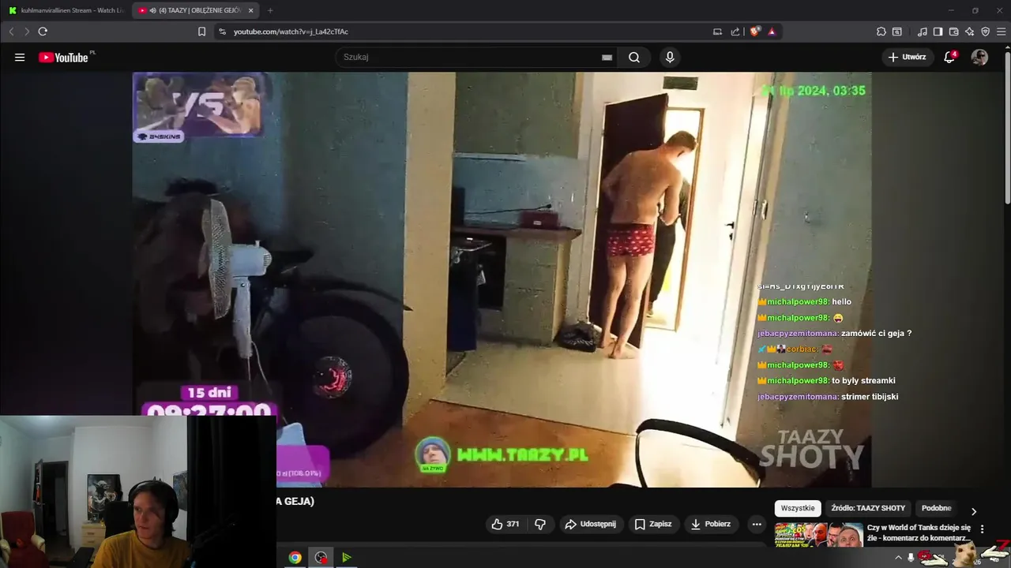Open Brave Wallet icon
The width and height of the screenshot is (1011, 568).
[x=953, y=32]
